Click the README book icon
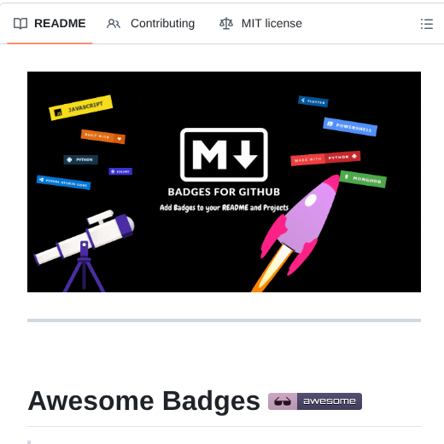Image resolution: width=444 pixels, height=444 pixels. pyautogui.click(x=20, y=24)
